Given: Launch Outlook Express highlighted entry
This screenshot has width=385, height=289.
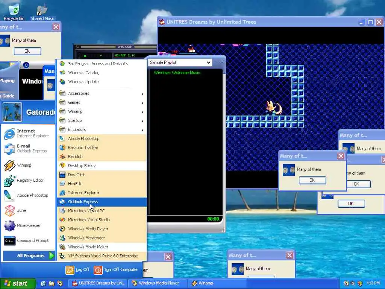Looking at the screenshot, I should pos(102,202).
